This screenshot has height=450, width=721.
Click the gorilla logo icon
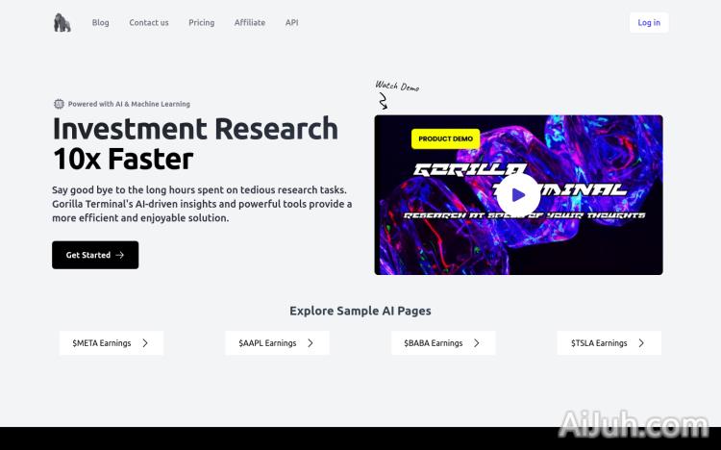tap(62, 23)
